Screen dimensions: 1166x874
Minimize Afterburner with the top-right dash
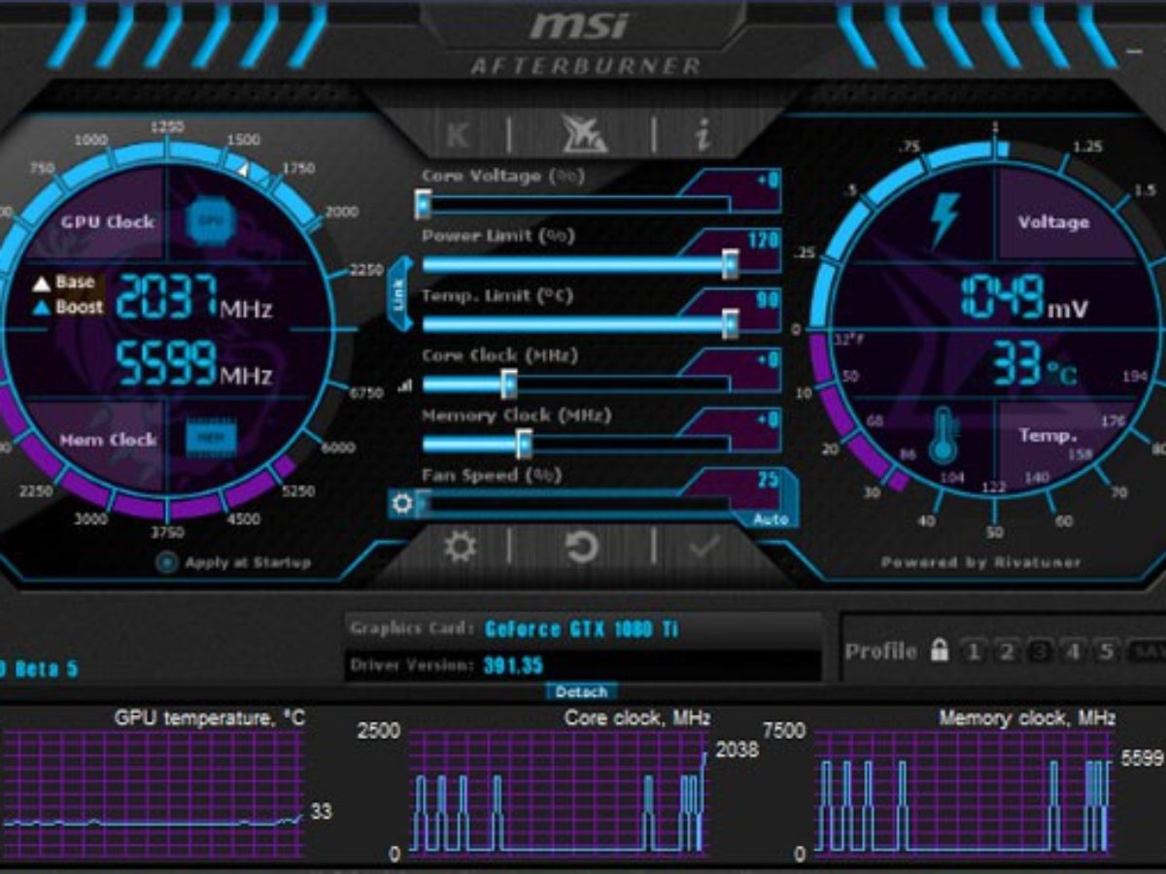click(1133, 50)
